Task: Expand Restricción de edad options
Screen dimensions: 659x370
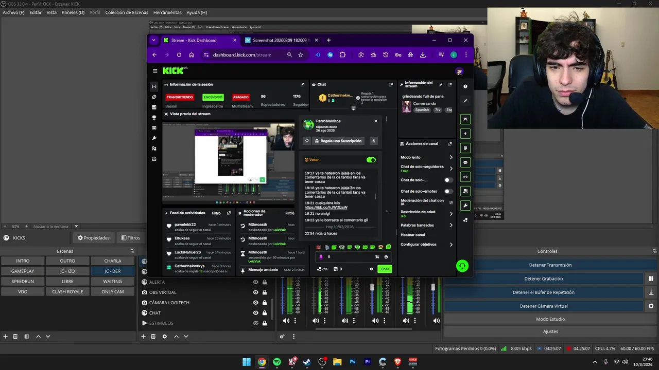Action: [451, 214]
